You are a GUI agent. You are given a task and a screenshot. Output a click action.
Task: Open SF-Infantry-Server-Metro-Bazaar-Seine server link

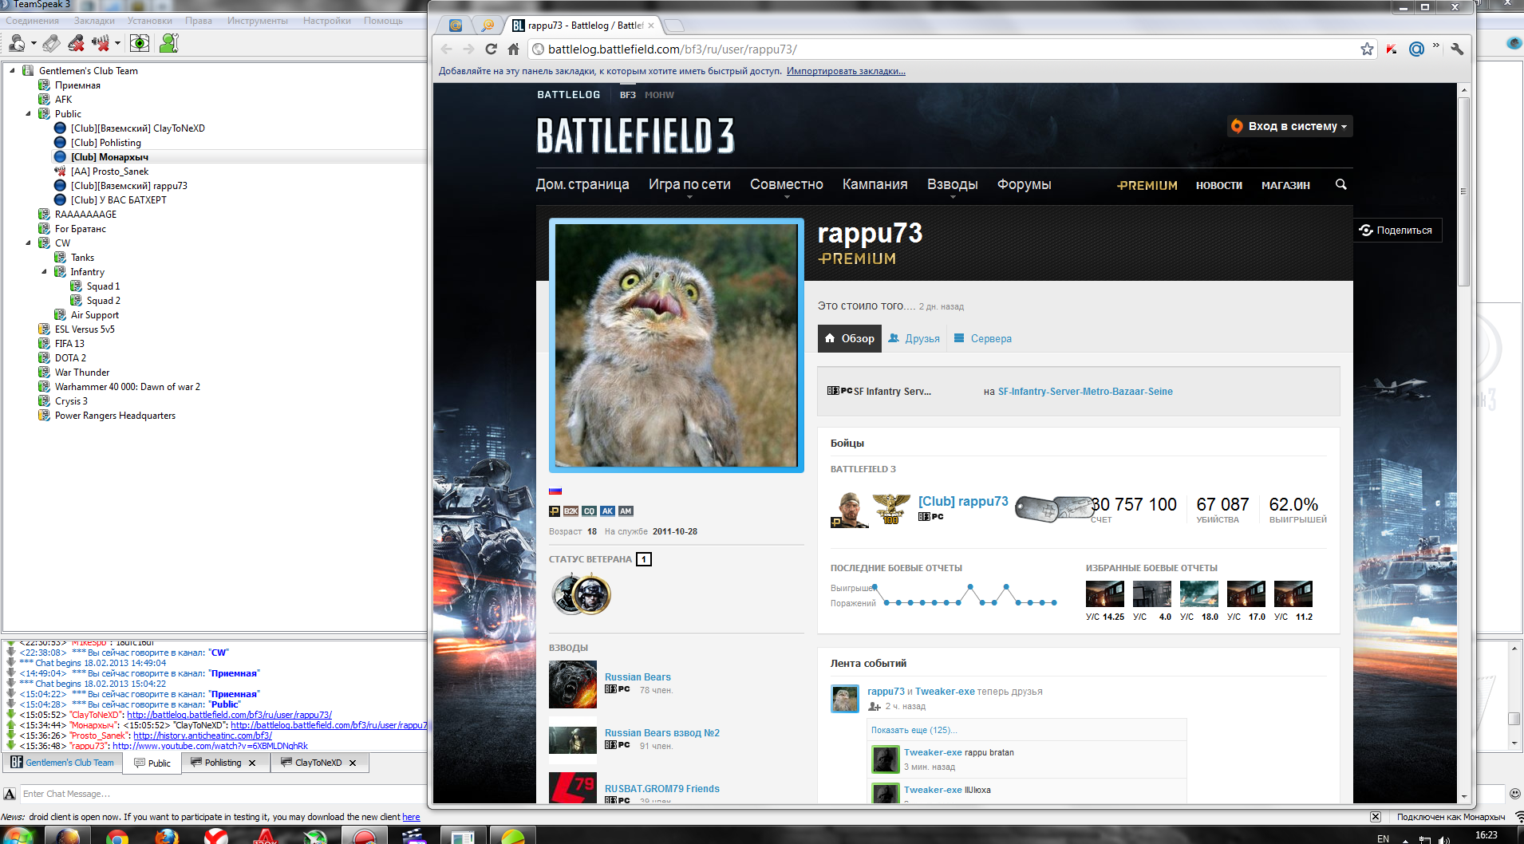1085,392
